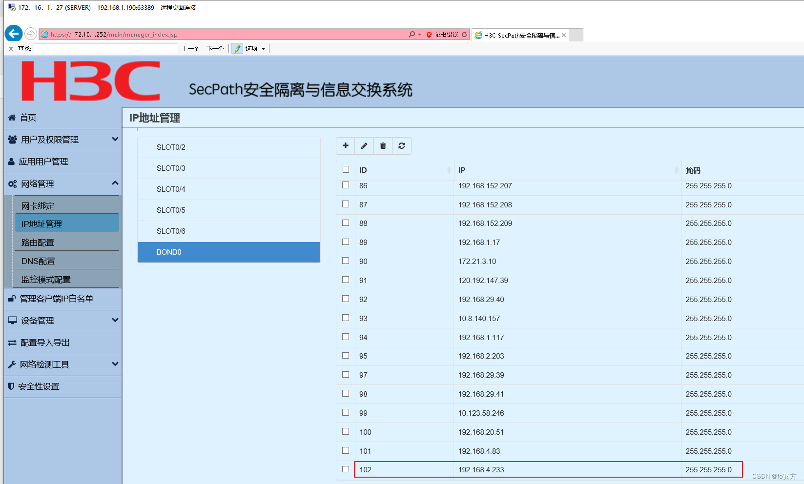This screenshot has height=484, width=804.
Task: Click the edit pencil icon in toolbar
Action: click(364, 146)
